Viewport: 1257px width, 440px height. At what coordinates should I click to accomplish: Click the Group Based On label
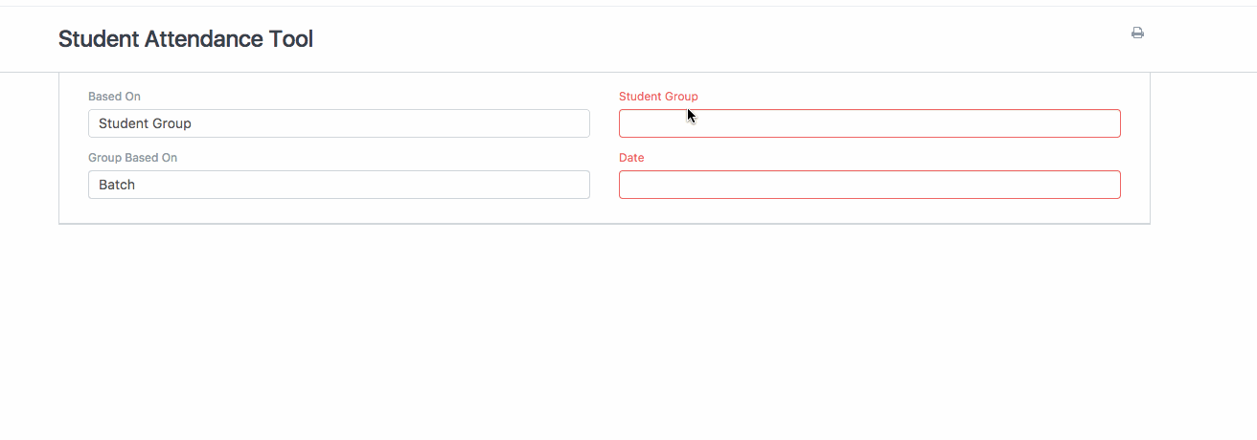[x=132, y=158]
